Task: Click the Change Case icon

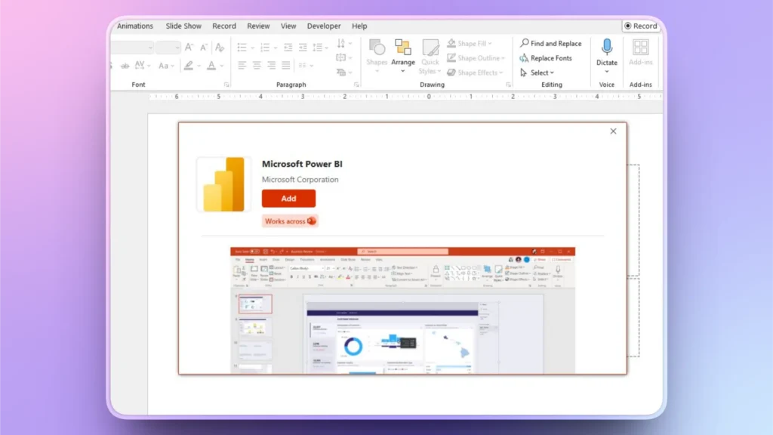Action: (x=165, y=65)
